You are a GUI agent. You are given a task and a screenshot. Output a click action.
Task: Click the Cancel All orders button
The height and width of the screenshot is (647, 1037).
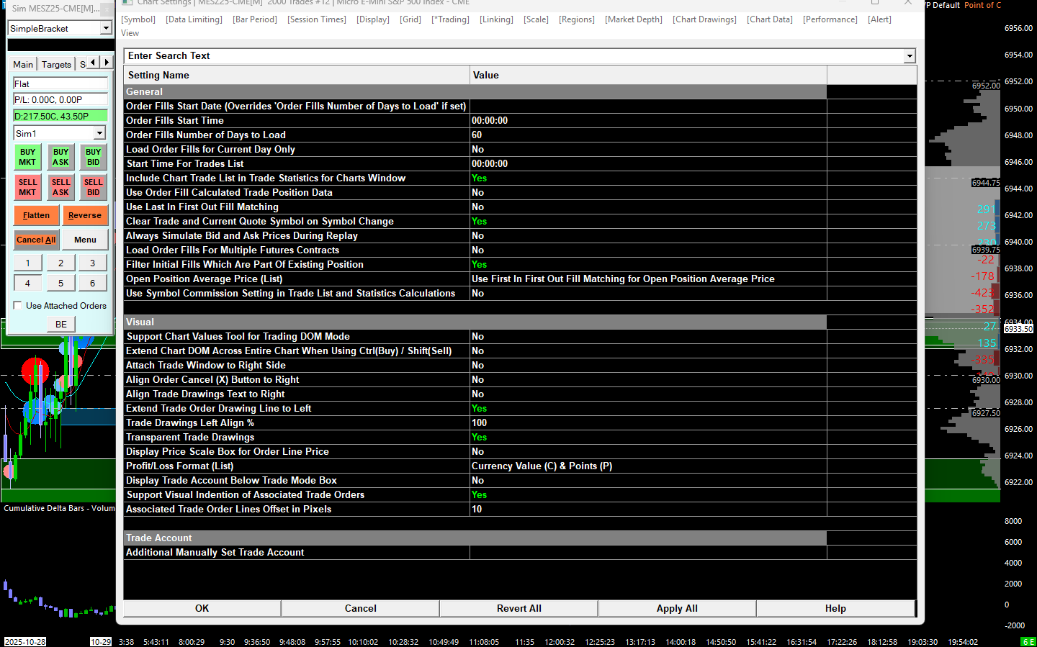click(x=36, y=240)
